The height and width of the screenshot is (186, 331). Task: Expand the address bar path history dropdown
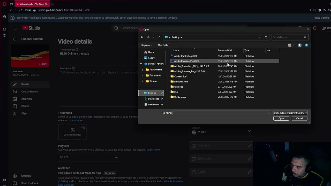(260, 37)
